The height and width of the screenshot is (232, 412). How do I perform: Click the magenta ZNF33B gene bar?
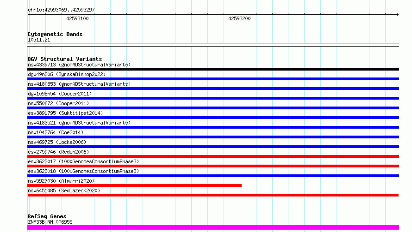(213, 227)
